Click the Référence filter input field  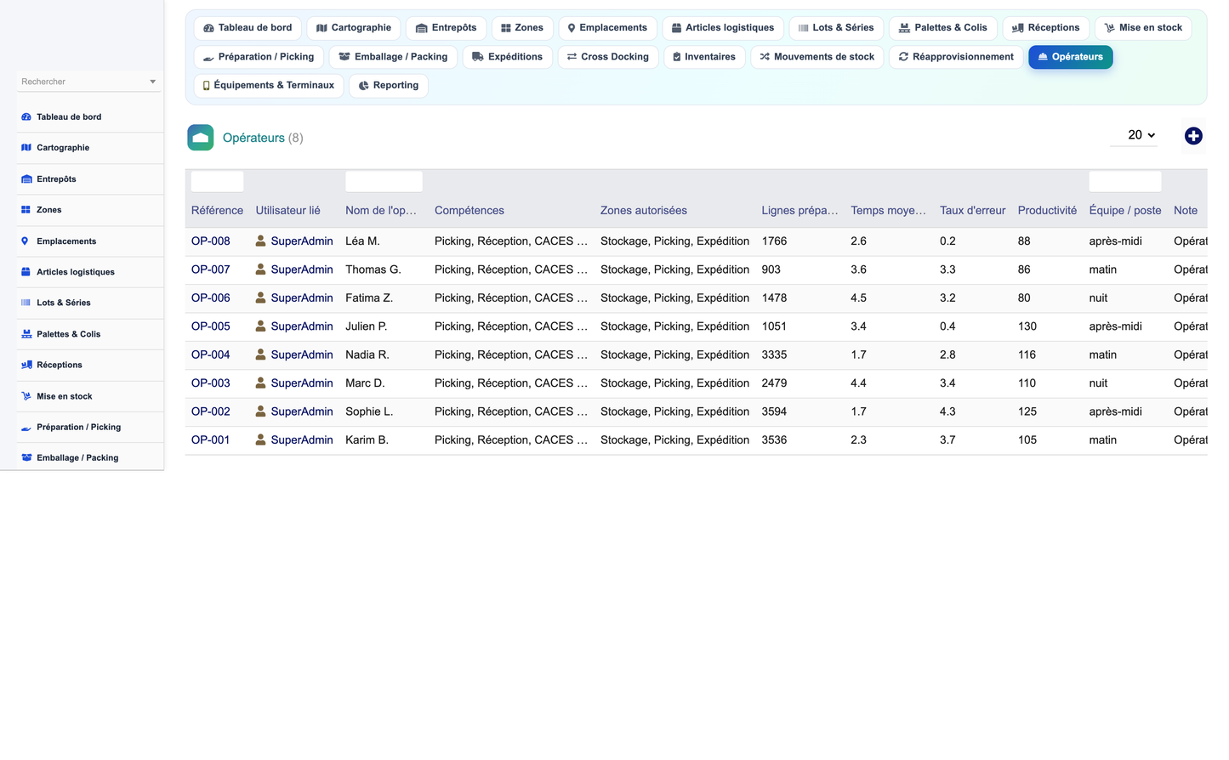217,181
